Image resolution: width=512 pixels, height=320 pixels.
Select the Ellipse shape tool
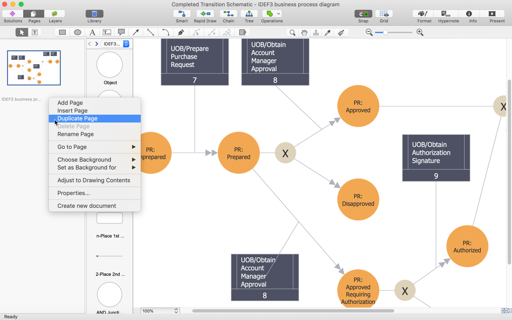pyautogui.click(x=78, y=32)
